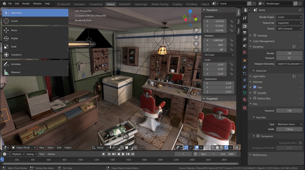Toggle camera view gizmo in viewport
The image size is (305, 170).
(196, 43)
